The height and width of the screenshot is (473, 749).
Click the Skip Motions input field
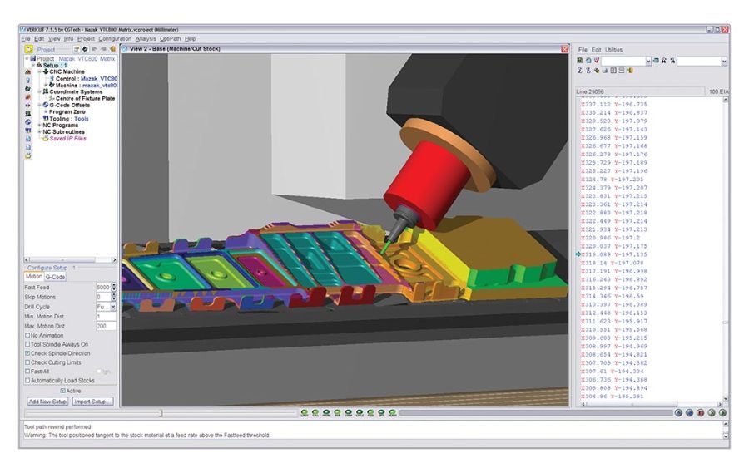coord(103,297)
